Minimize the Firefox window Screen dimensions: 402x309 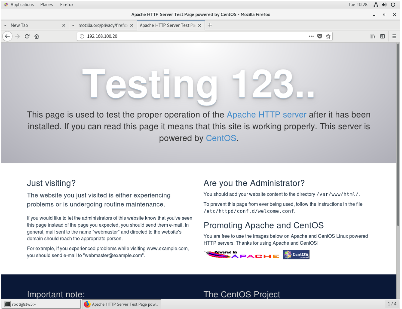374,14
